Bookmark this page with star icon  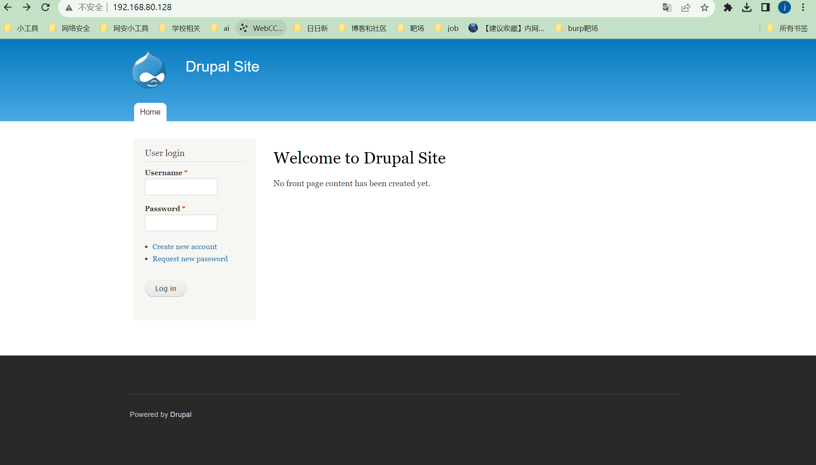(705, 7)
